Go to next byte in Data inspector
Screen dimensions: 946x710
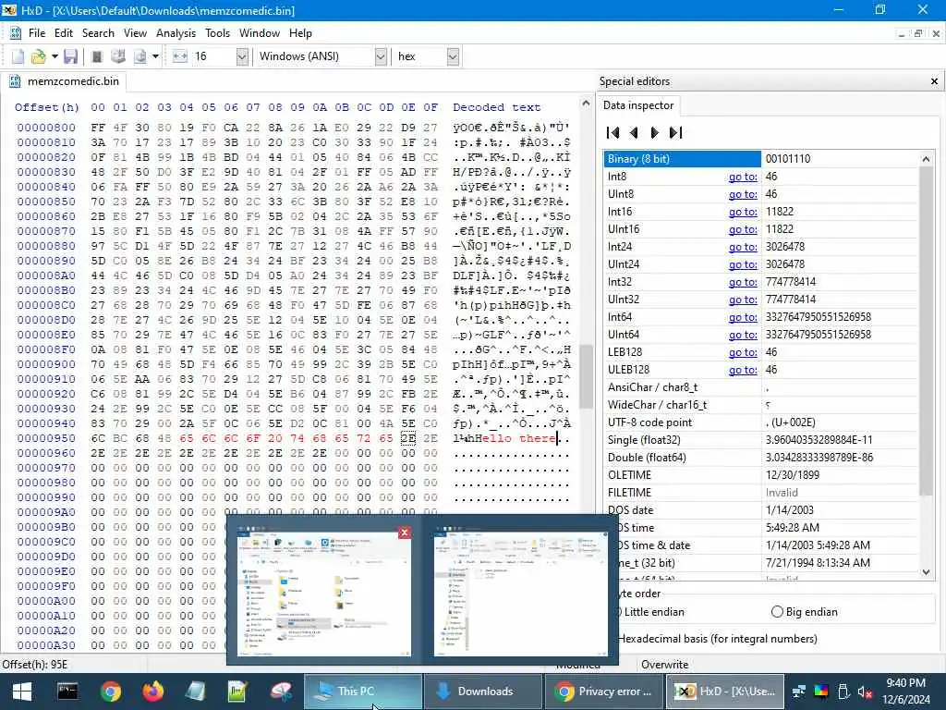(x=655, y=132)
